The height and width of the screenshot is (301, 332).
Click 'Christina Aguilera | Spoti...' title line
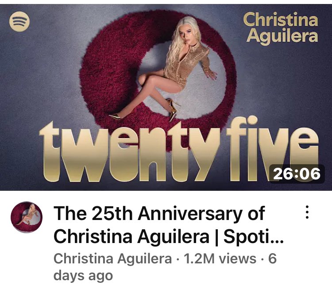click(x=169, y=236)
